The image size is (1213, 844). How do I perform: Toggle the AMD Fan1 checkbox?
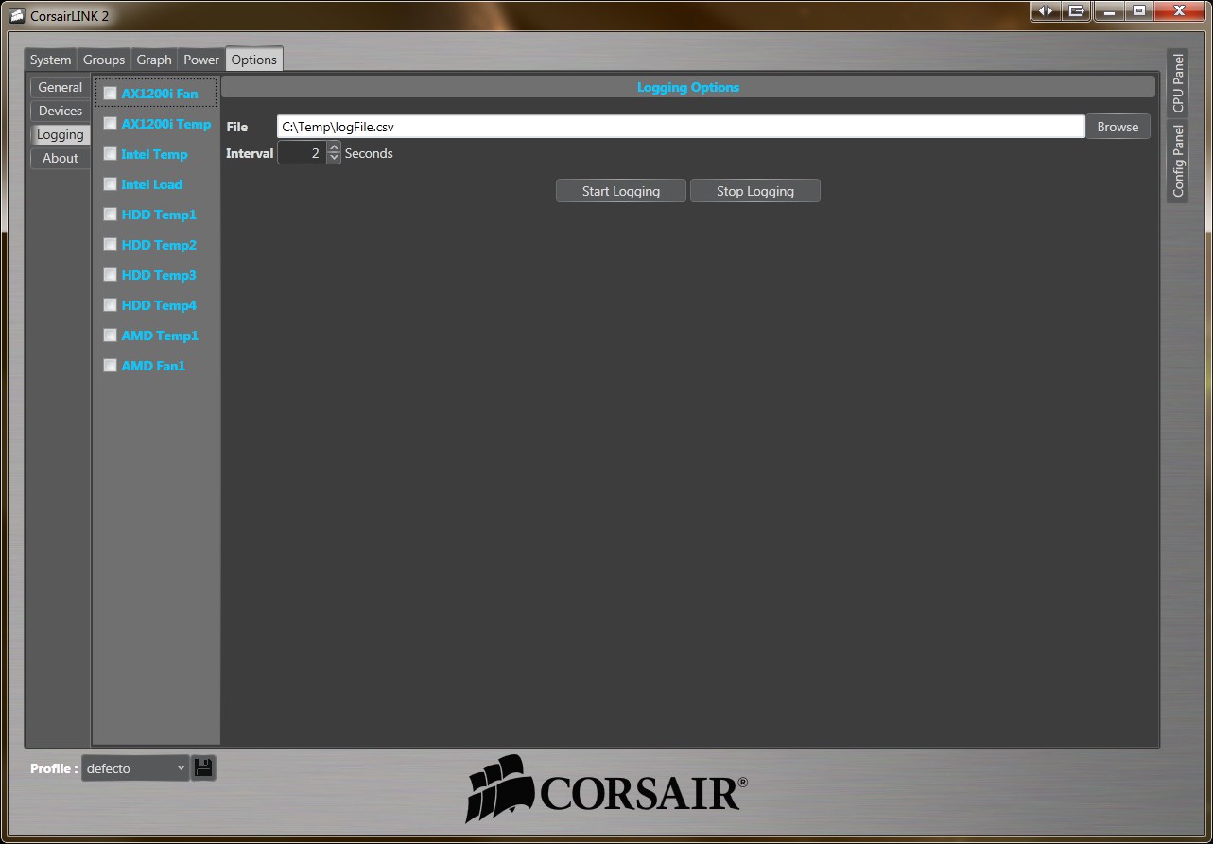click(111, 366)
